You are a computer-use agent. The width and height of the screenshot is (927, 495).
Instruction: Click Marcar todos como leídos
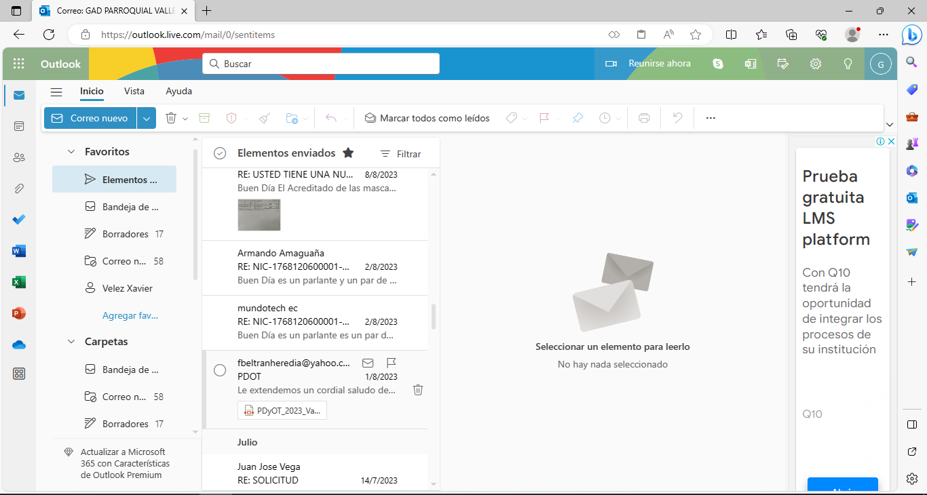427,118
